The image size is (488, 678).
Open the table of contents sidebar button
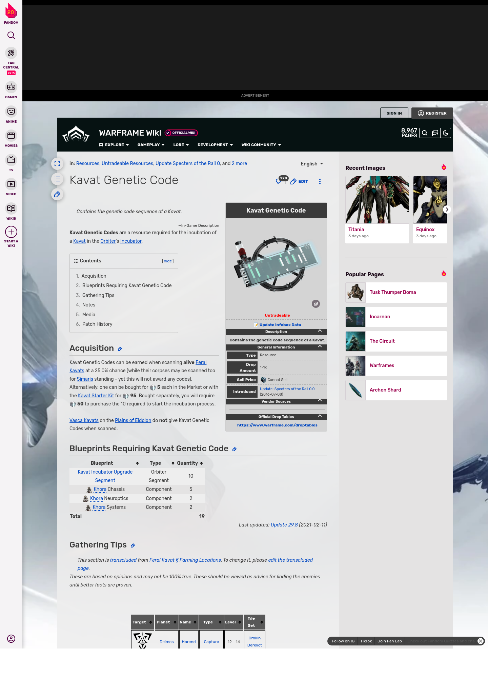click(57, 179)
